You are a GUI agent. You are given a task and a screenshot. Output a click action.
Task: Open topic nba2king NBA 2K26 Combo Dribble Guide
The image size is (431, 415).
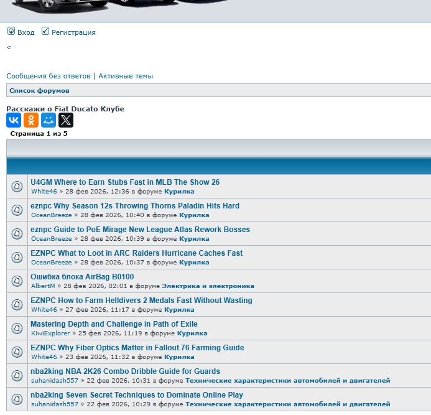click(x=126, y=371)
